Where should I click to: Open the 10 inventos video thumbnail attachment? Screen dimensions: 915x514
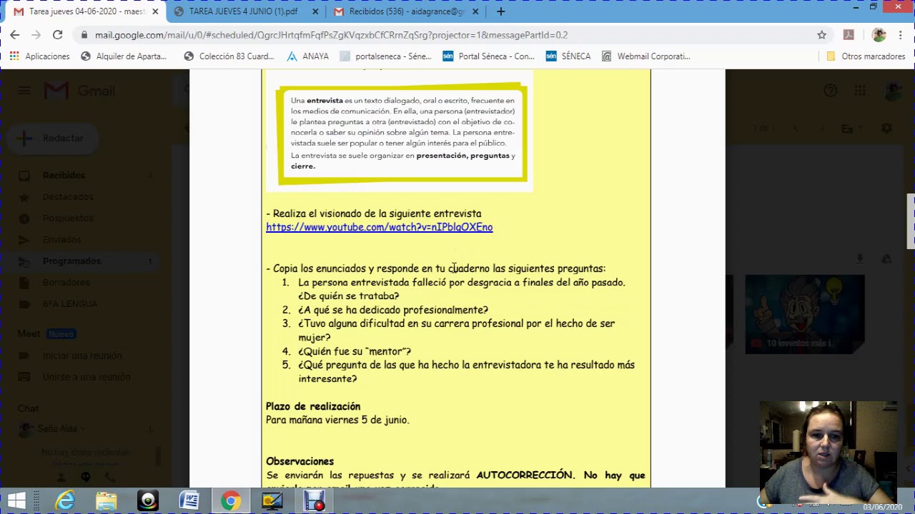click(x=804, y=314)
